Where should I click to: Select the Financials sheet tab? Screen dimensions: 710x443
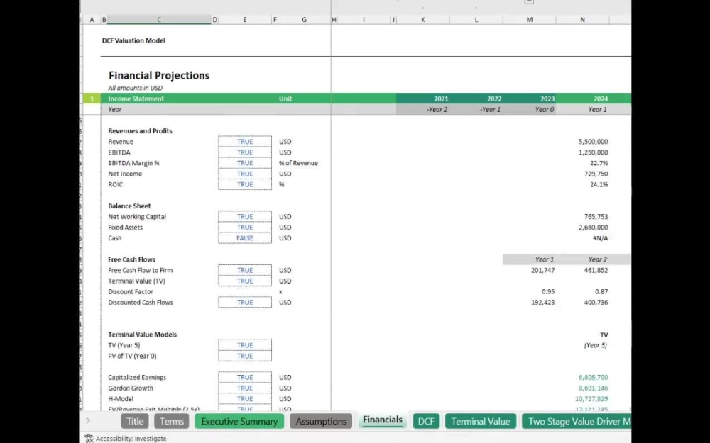[x=382, y=420]
